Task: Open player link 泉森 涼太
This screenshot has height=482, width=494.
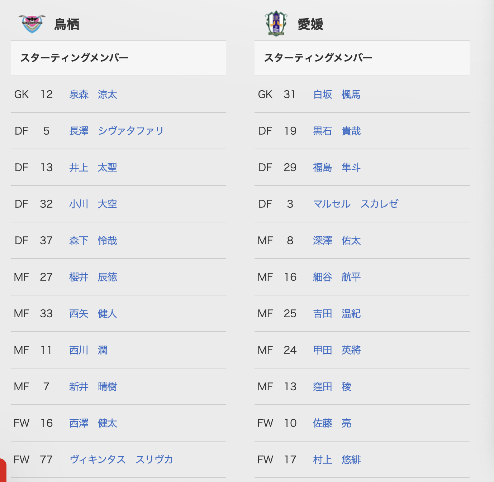Action: [93, 95]
